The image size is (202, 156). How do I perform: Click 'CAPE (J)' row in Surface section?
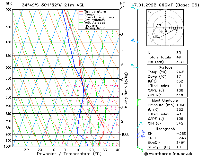point(167,90)
